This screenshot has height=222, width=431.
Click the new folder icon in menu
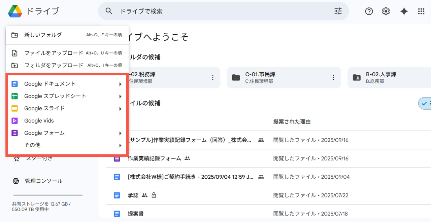coord(14,35)
